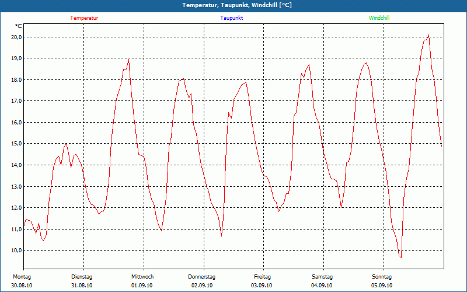Select the 20,0 y-axis value
Image resolution: width=467 pixels, height=292 pixels.
pyautogui.click(x=16, y=37)
